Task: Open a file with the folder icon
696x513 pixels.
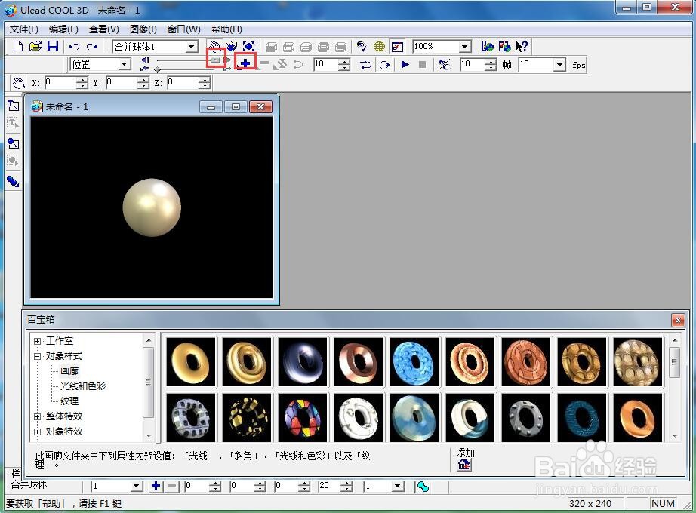Action: click(x=35, y=46)
